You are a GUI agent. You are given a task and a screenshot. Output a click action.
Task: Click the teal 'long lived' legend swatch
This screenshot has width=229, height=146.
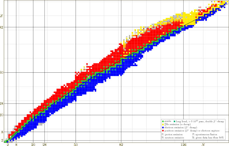pos(174,122)
